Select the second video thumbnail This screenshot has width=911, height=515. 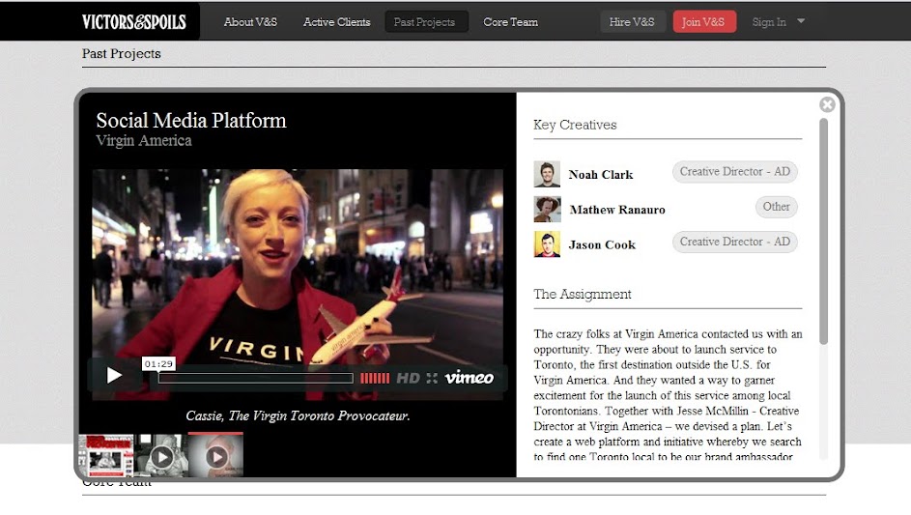pyautogui.click(x=161, y=456)
